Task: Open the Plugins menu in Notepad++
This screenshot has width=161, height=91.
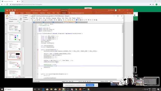Action: coord(74,18)
